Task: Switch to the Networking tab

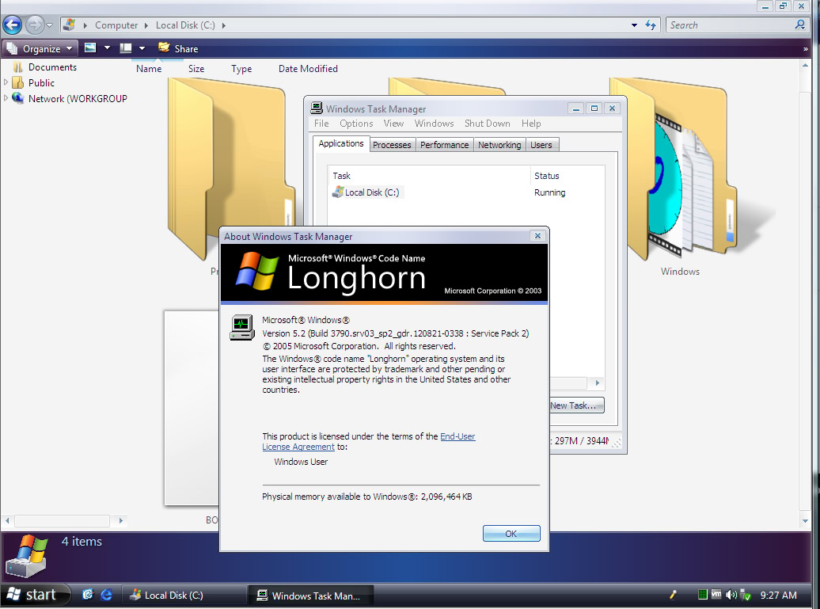Action: (x=499, y=145)
